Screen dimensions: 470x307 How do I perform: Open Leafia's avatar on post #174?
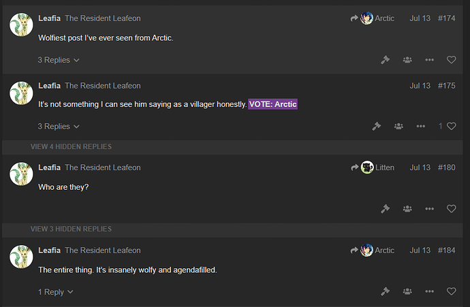[22, 27]
